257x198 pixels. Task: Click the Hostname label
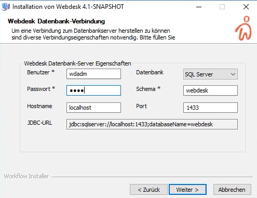[39, 106]
